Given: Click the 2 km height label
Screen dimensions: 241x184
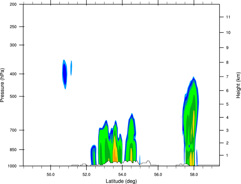Looking at the screenshot, I should tap(227, 143).
